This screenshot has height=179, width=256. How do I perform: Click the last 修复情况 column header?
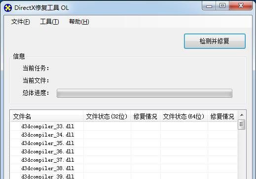(x=222, y=116)
